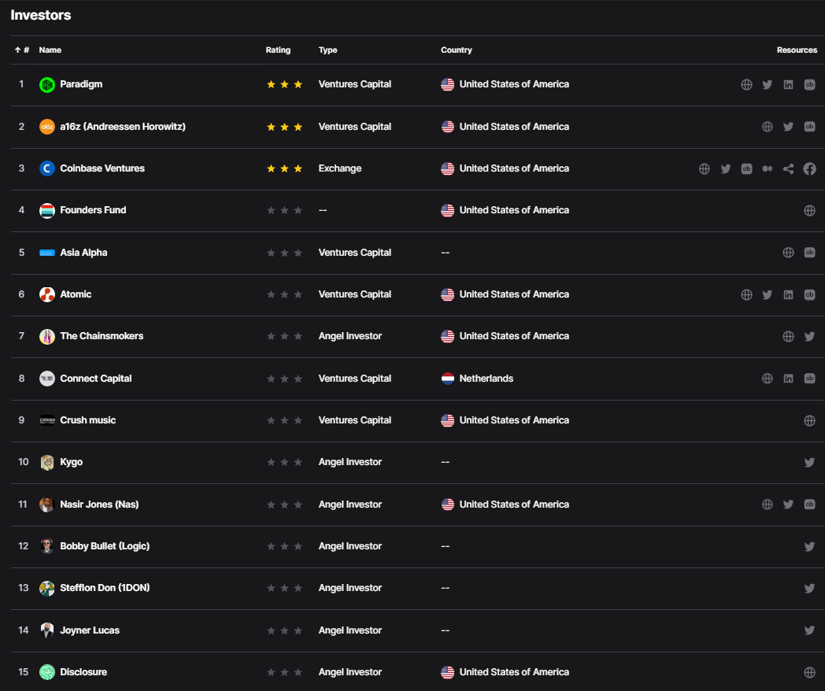Screen dimensions: 825x691
Task: Click Atomic's three-star rating
Action: (x=284, y=294)
